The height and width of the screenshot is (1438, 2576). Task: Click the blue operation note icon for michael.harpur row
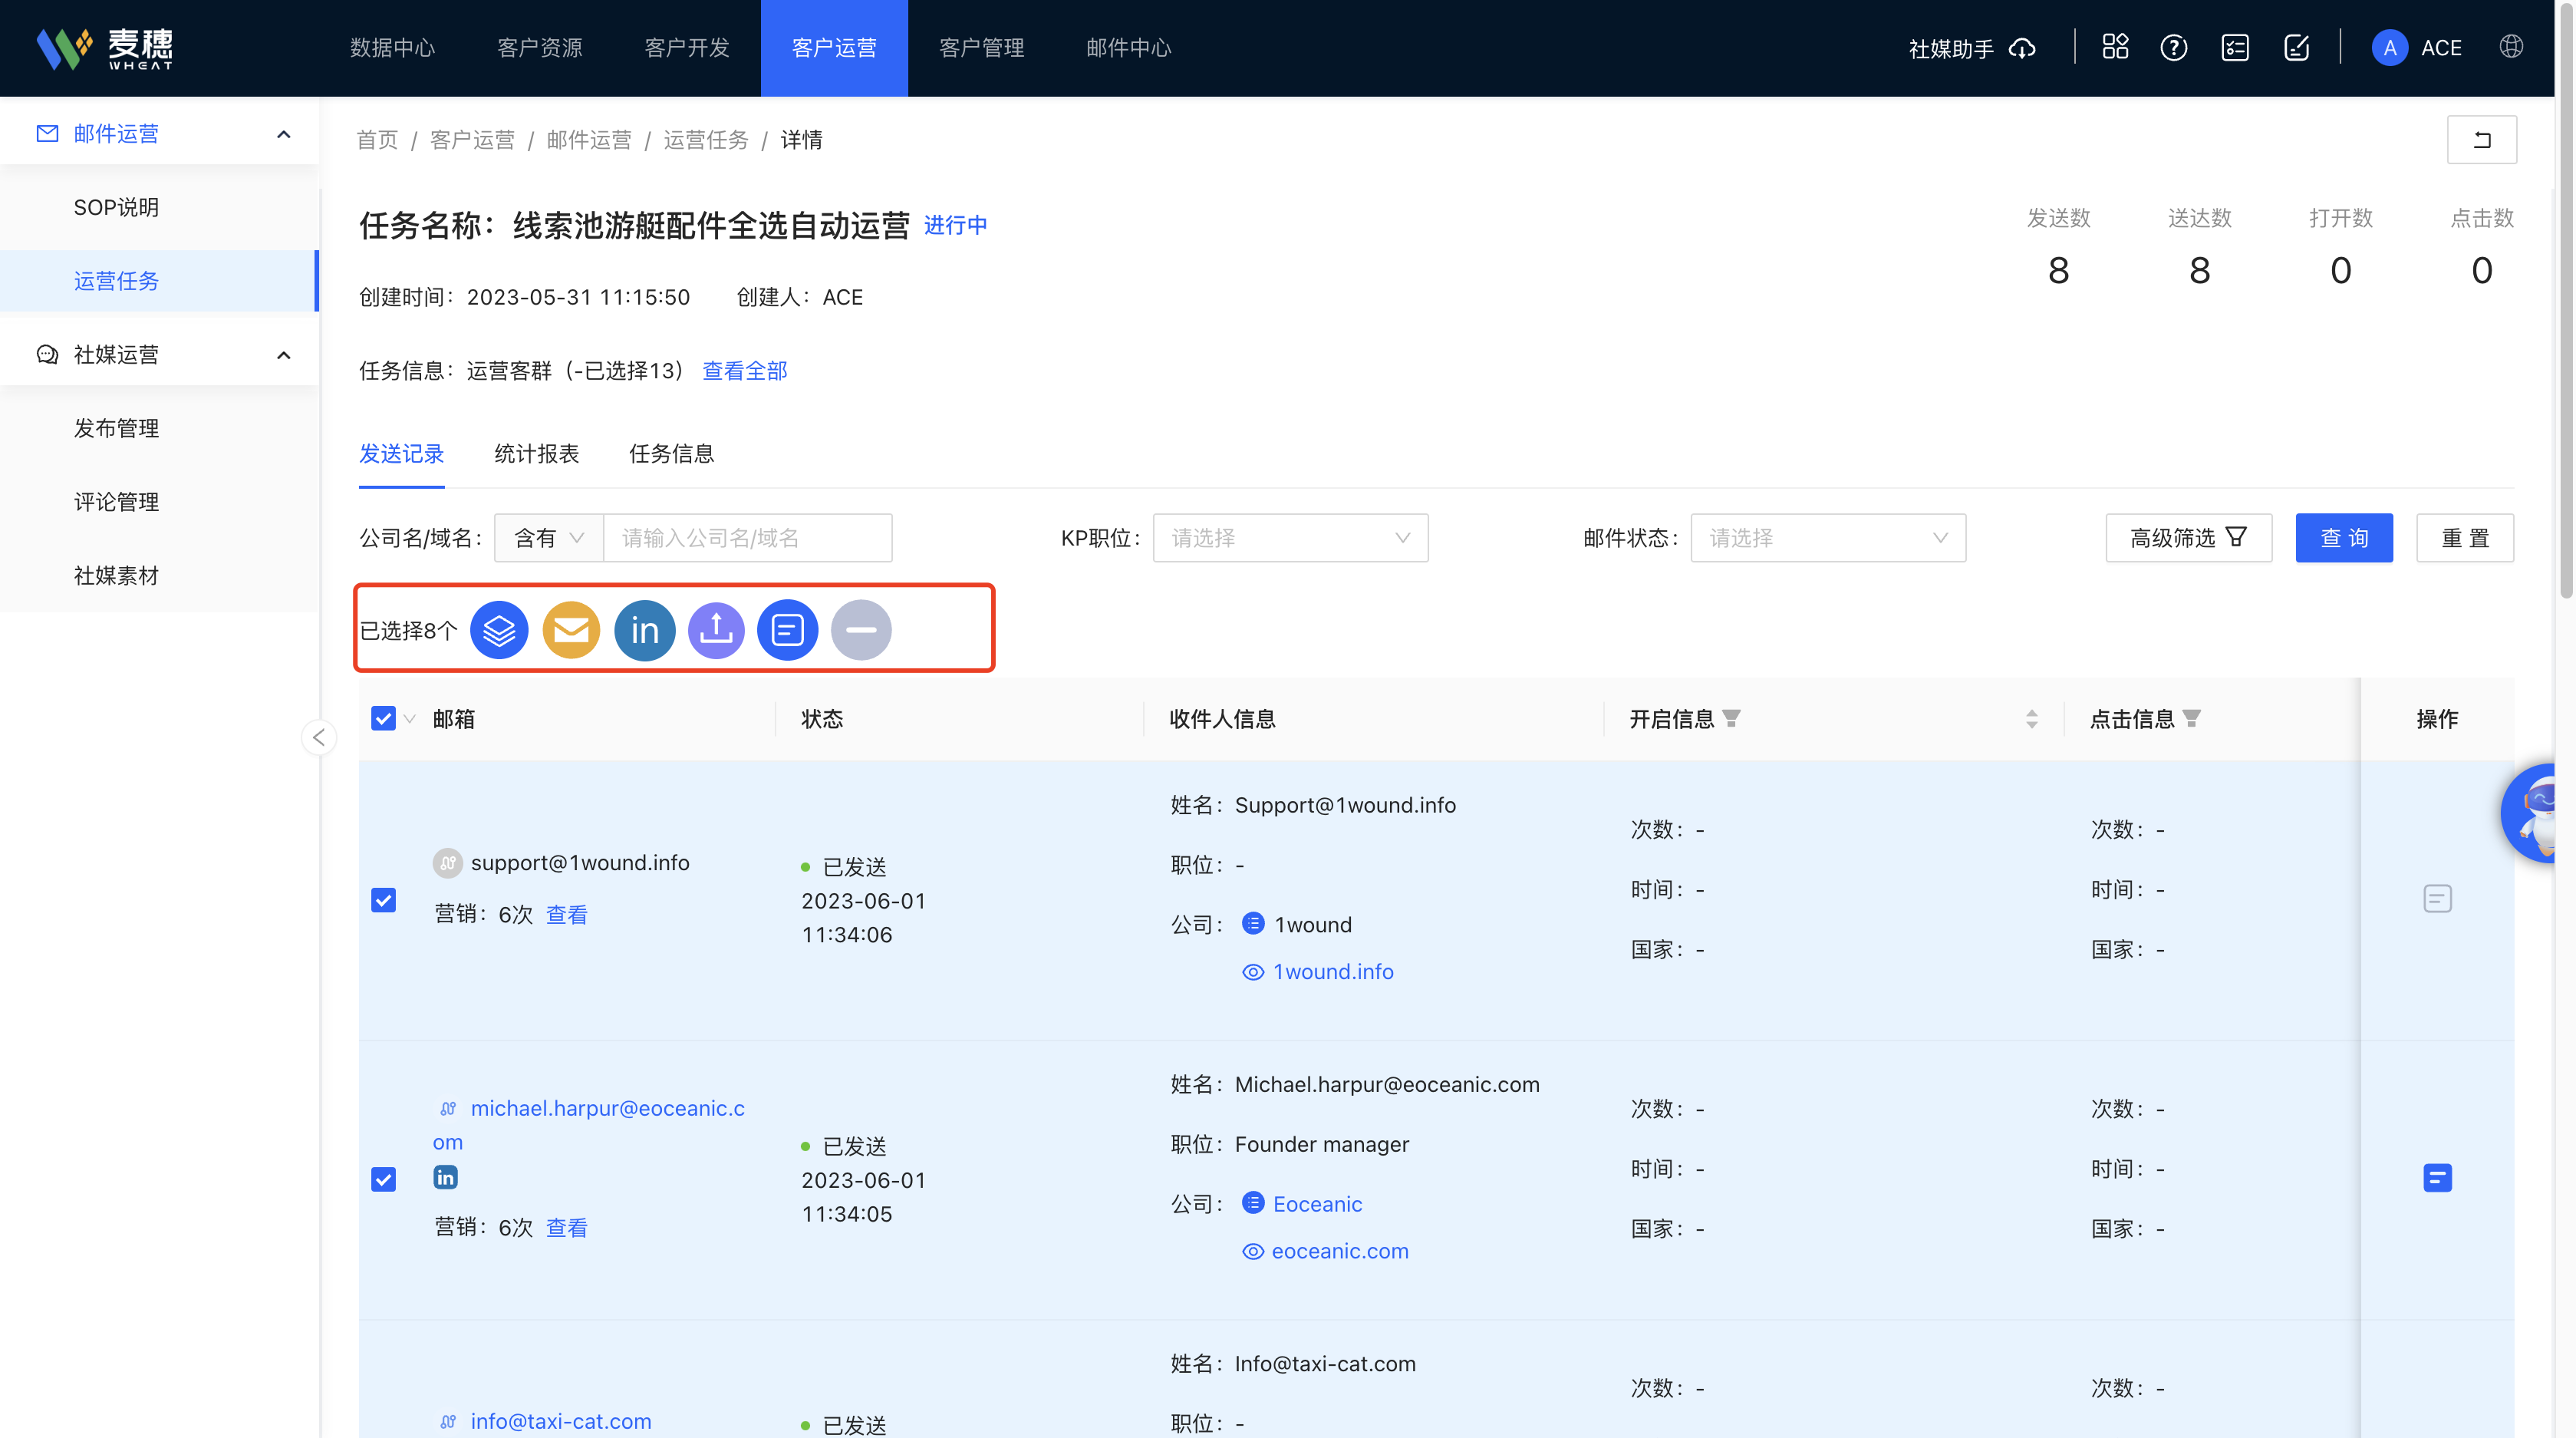click(2437, 1178)
